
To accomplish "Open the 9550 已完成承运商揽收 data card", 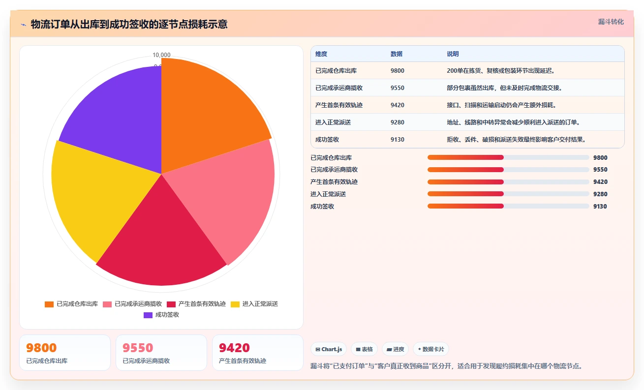I will 161,353.
